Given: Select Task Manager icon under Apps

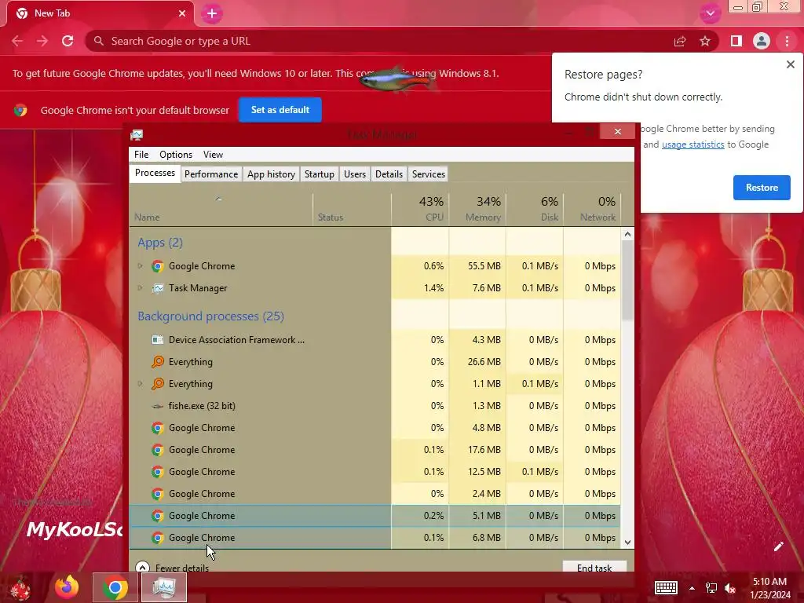Looking at the screenshot, I should pyautogui.click(x=157, y=288).
